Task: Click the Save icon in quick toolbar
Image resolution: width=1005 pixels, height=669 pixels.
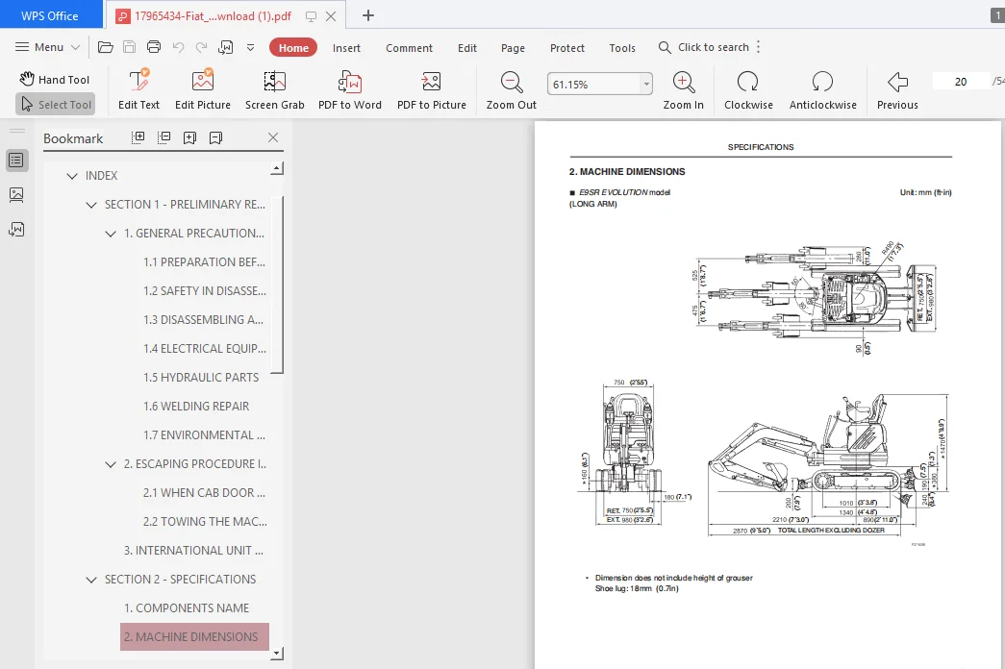Action: click(x=130, y=47)
